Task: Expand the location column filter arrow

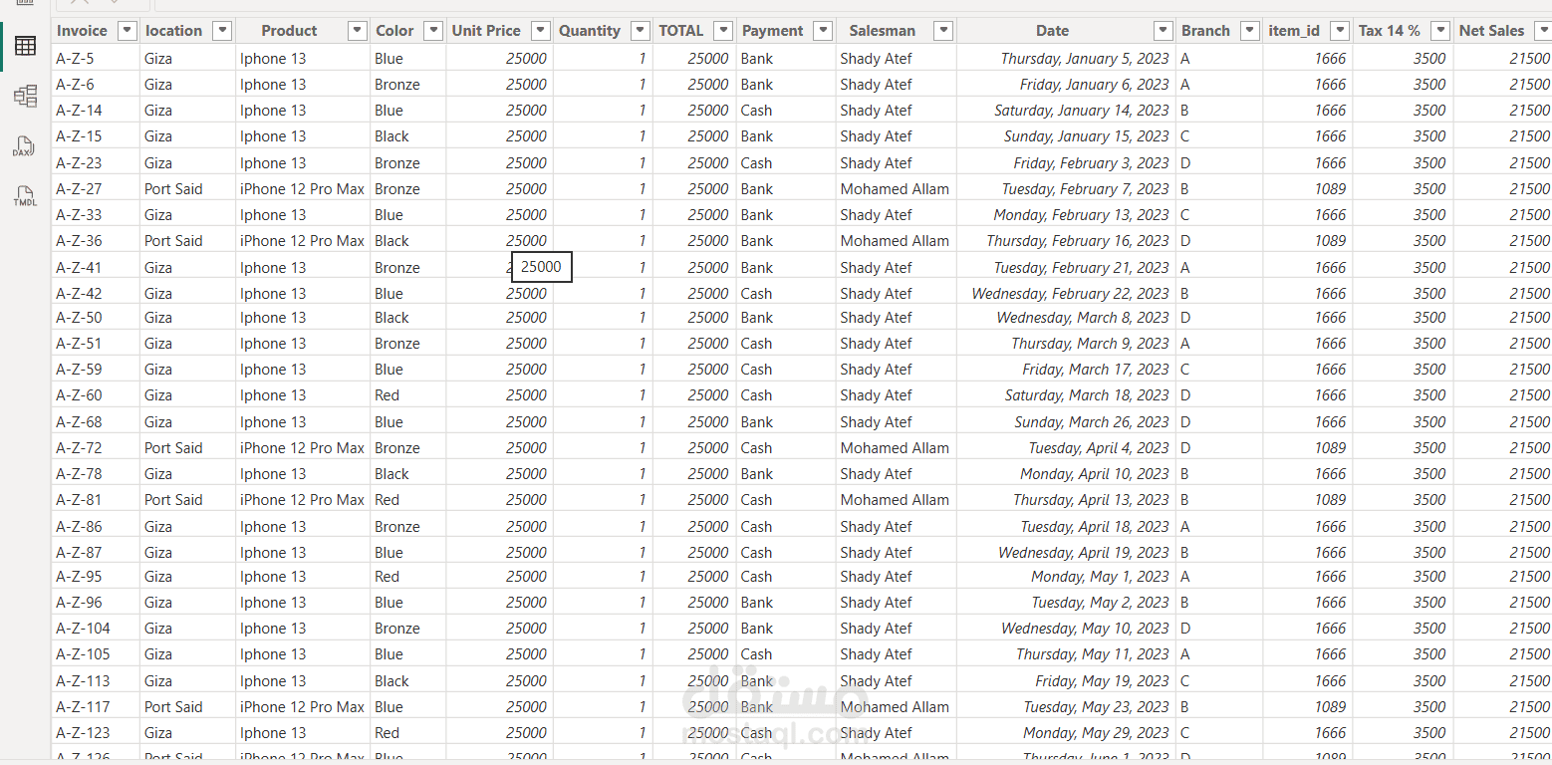Action: pyautogui.click(x=222, y=31)
